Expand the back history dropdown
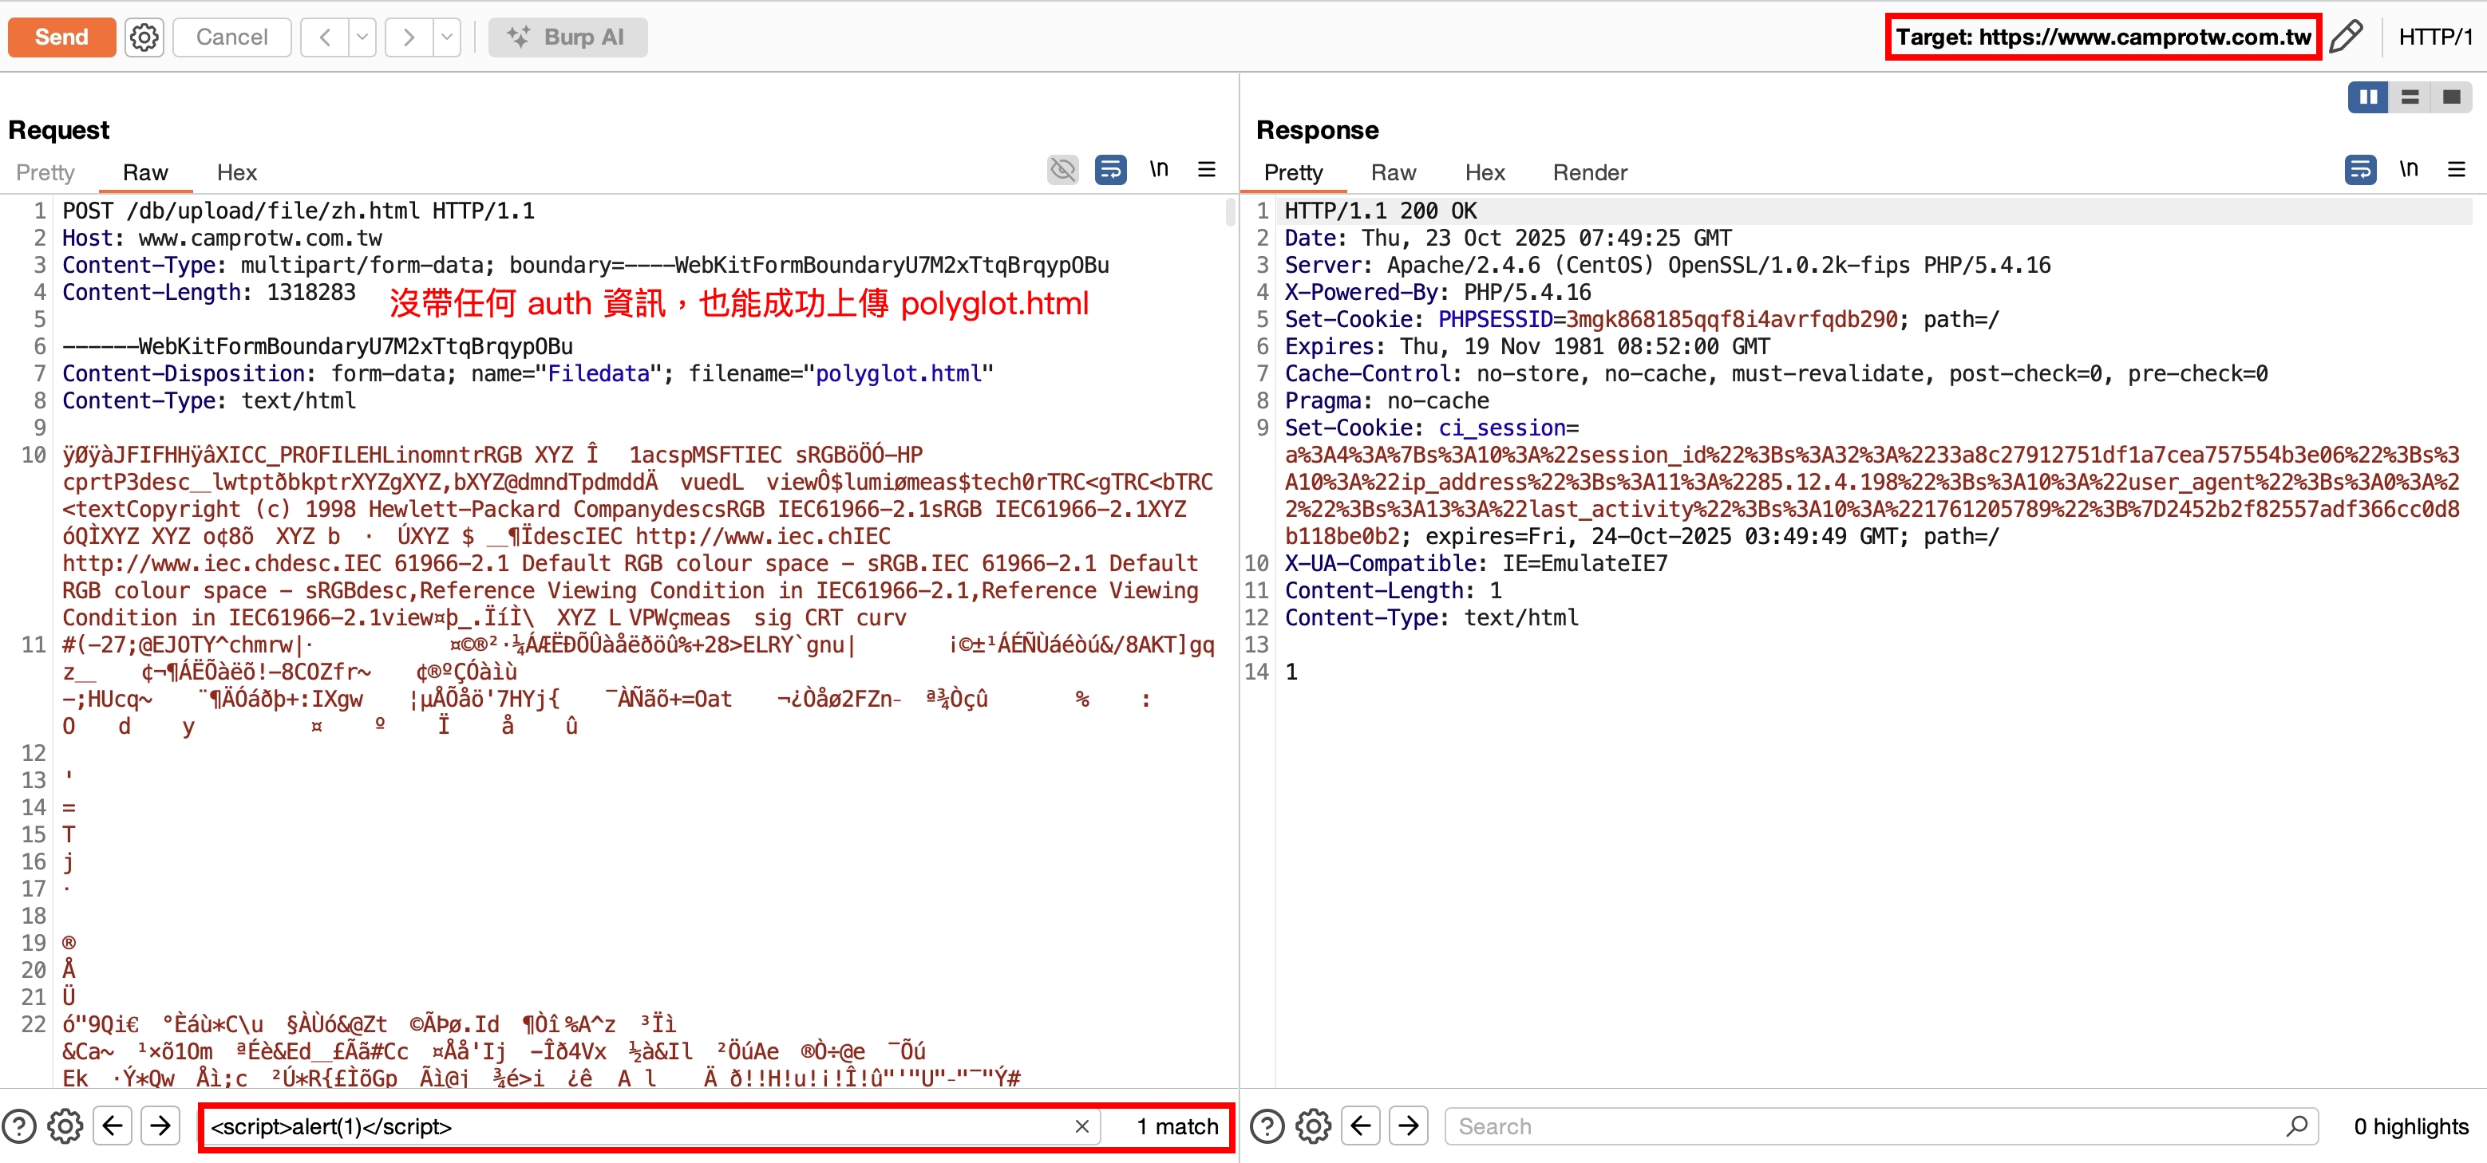This screenshot has height=1163, width=2487. coord(362,37)
